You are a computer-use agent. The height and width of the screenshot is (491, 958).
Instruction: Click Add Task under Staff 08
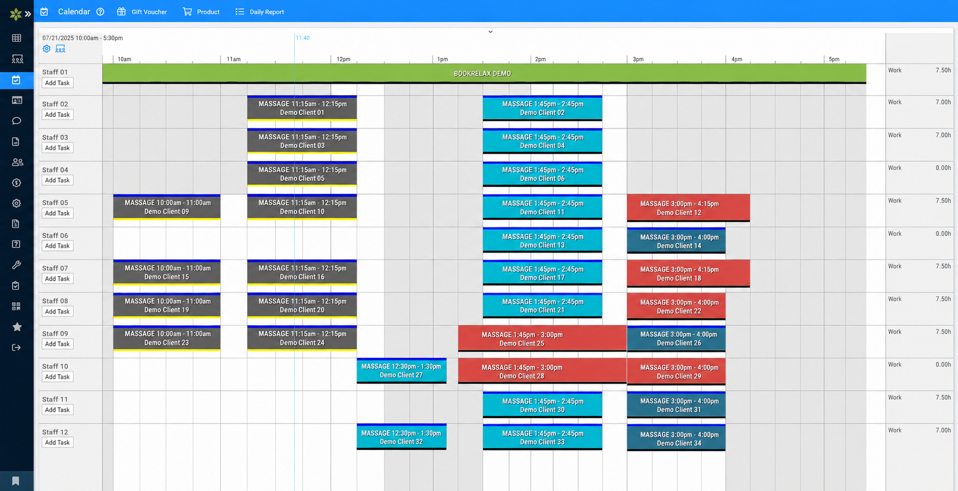tap(57, 312)
